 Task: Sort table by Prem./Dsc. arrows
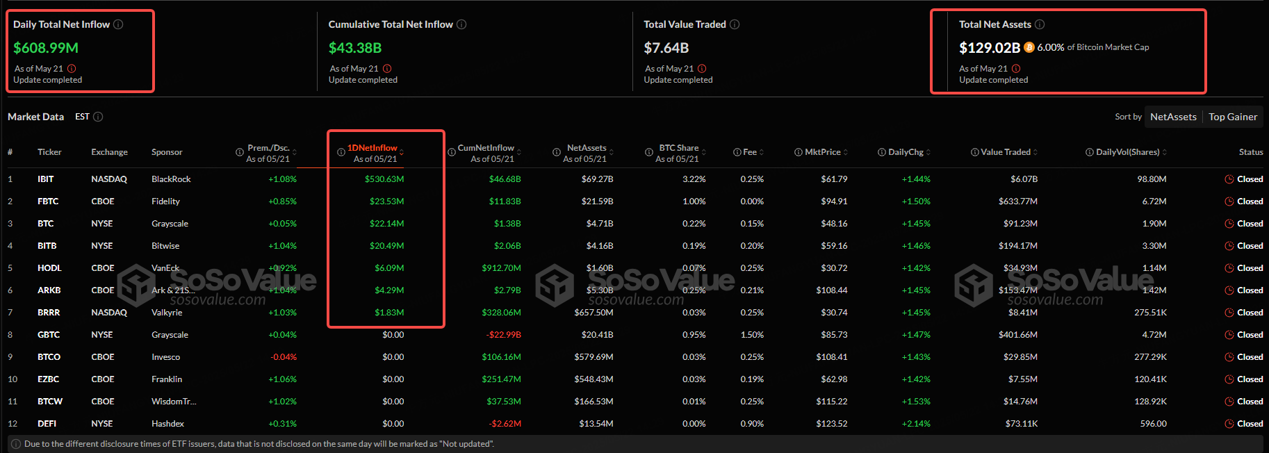(295, 152)
